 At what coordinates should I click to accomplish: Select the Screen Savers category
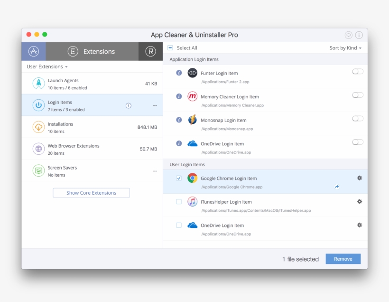(x=93, y=171)
